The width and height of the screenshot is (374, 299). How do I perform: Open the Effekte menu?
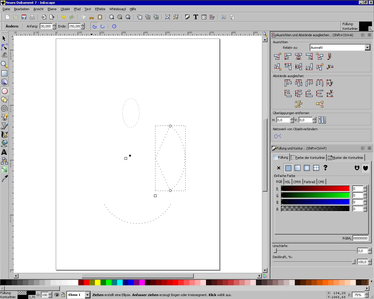coord(100,9)
